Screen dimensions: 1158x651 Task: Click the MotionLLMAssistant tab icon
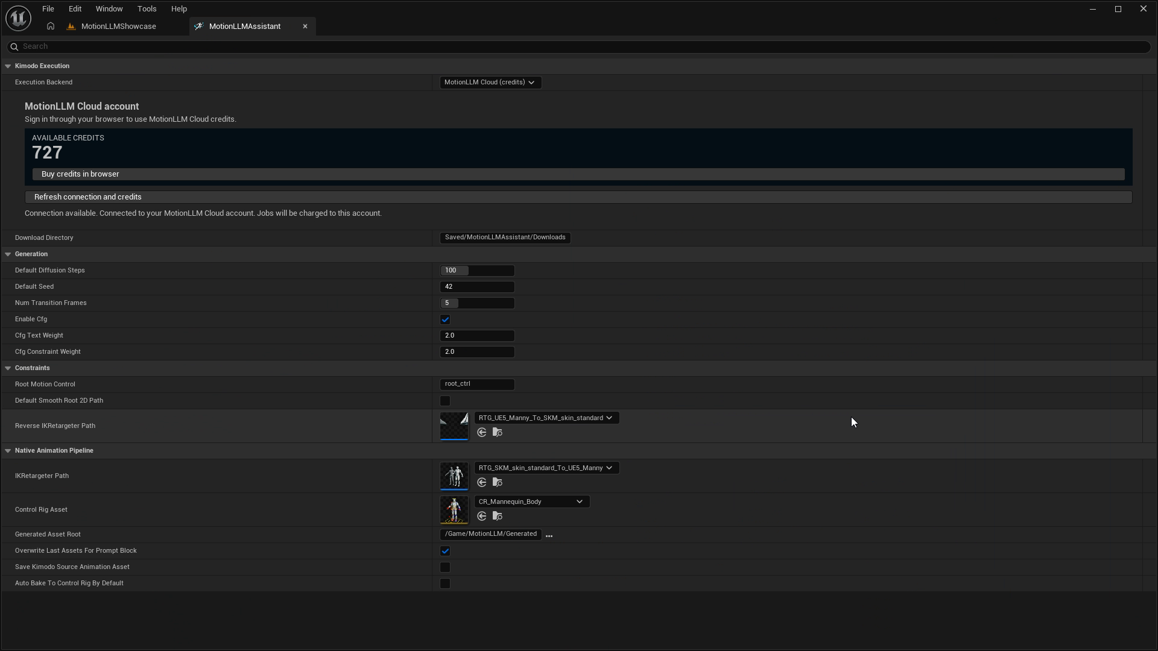[x=198, y=27]
